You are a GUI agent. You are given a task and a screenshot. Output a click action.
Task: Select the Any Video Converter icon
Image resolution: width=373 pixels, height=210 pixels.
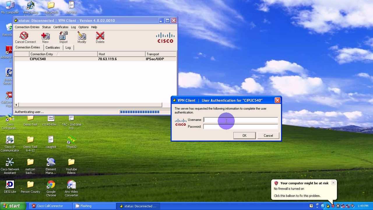coord(71,189)
